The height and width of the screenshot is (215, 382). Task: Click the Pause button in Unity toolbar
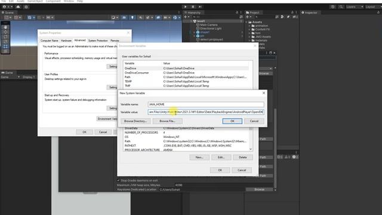click(x=193, y=7)
